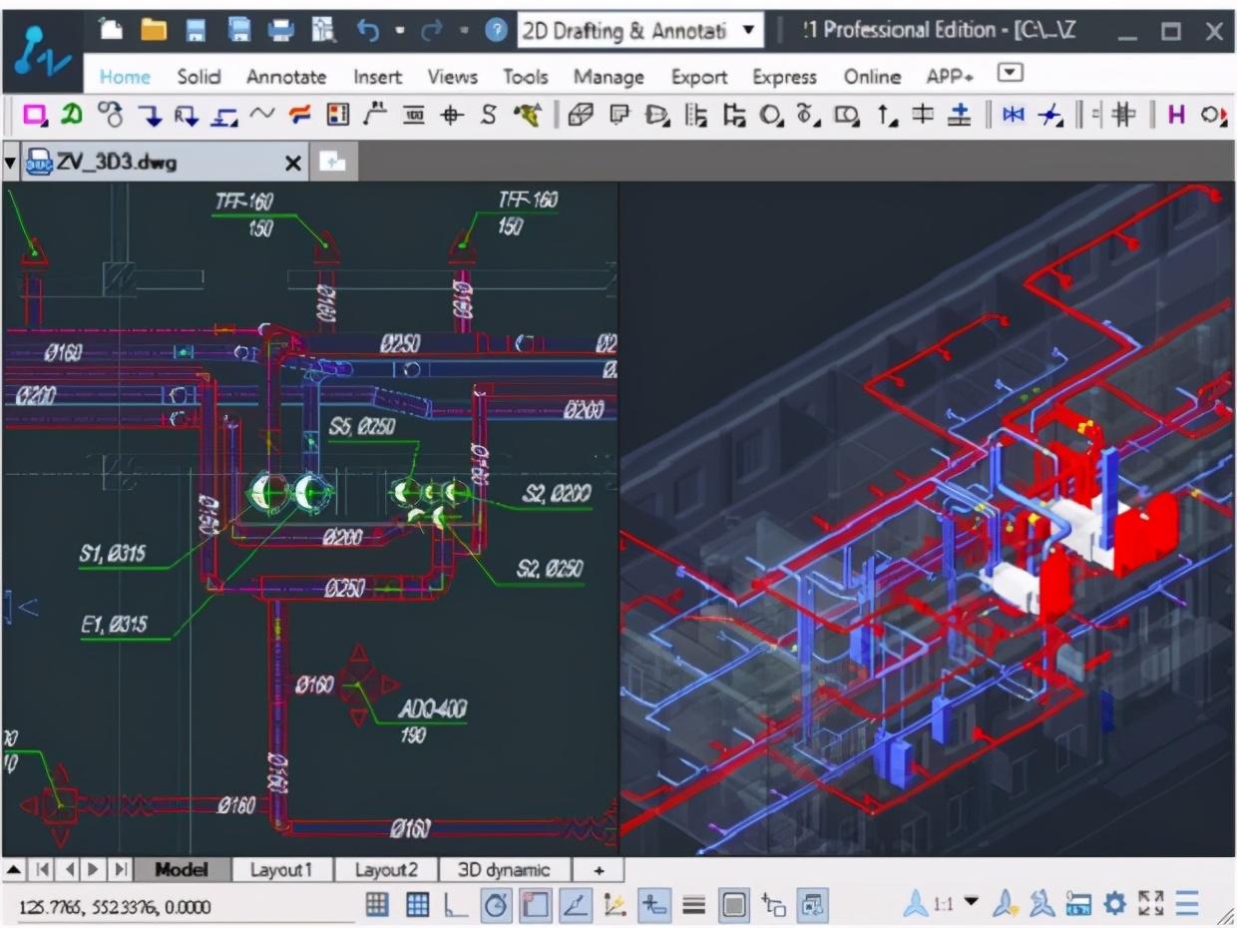
Task: Switch to the Layout2 tab
Action: (386, 870)
